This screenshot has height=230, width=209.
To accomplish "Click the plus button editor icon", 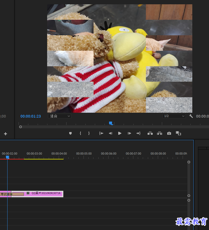I will pos(5,134).
